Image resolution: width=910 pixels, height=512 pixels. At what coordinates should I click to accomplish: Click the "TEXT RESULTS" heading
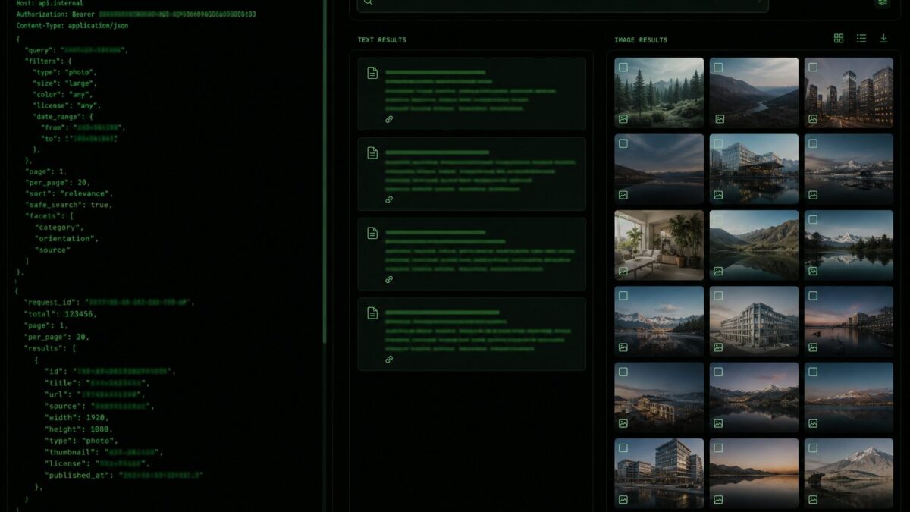(x=381, y=40)
